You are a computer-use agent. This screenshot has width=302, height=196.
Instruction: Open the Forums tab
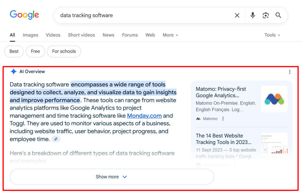(130, 35)
